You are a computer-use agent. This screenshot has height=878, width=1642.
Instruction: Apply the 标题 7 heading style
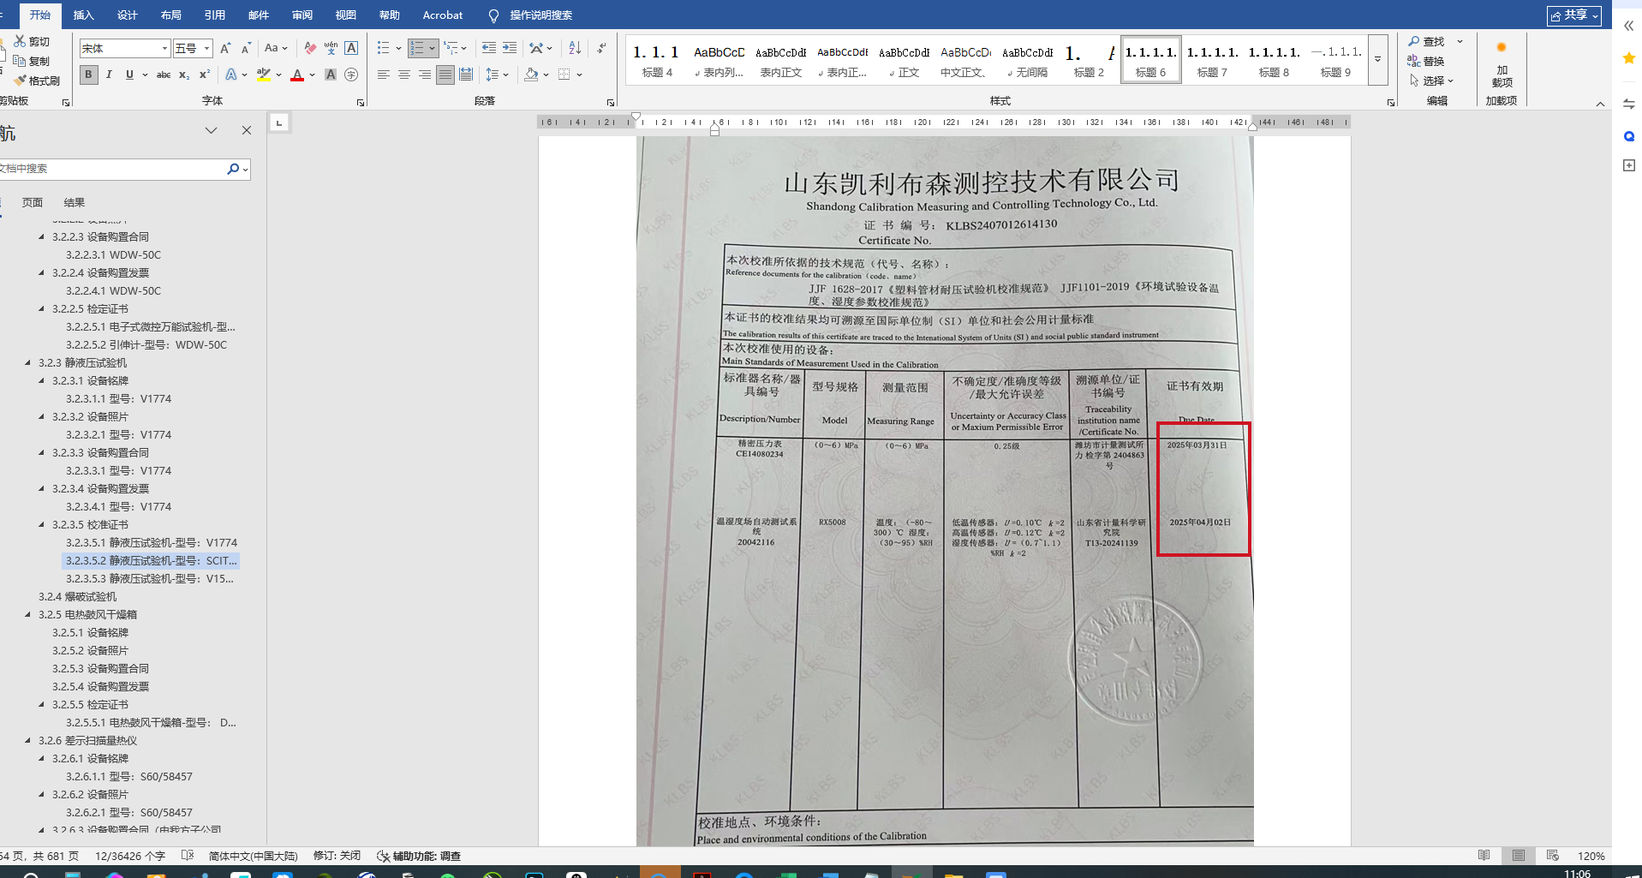coord(1212,60)
